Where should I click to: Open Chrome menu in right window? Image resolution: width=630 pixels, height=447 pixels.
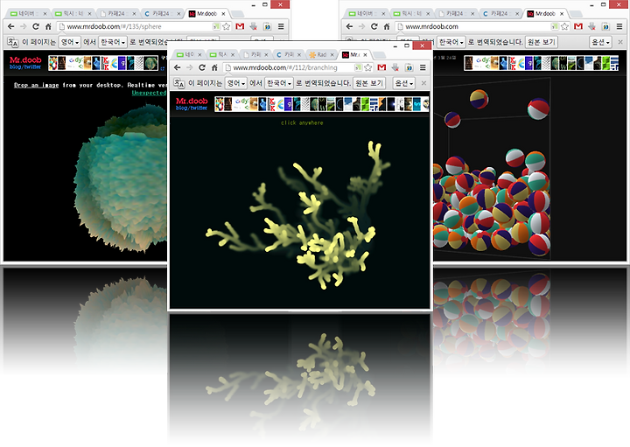(x=619, y=26)
